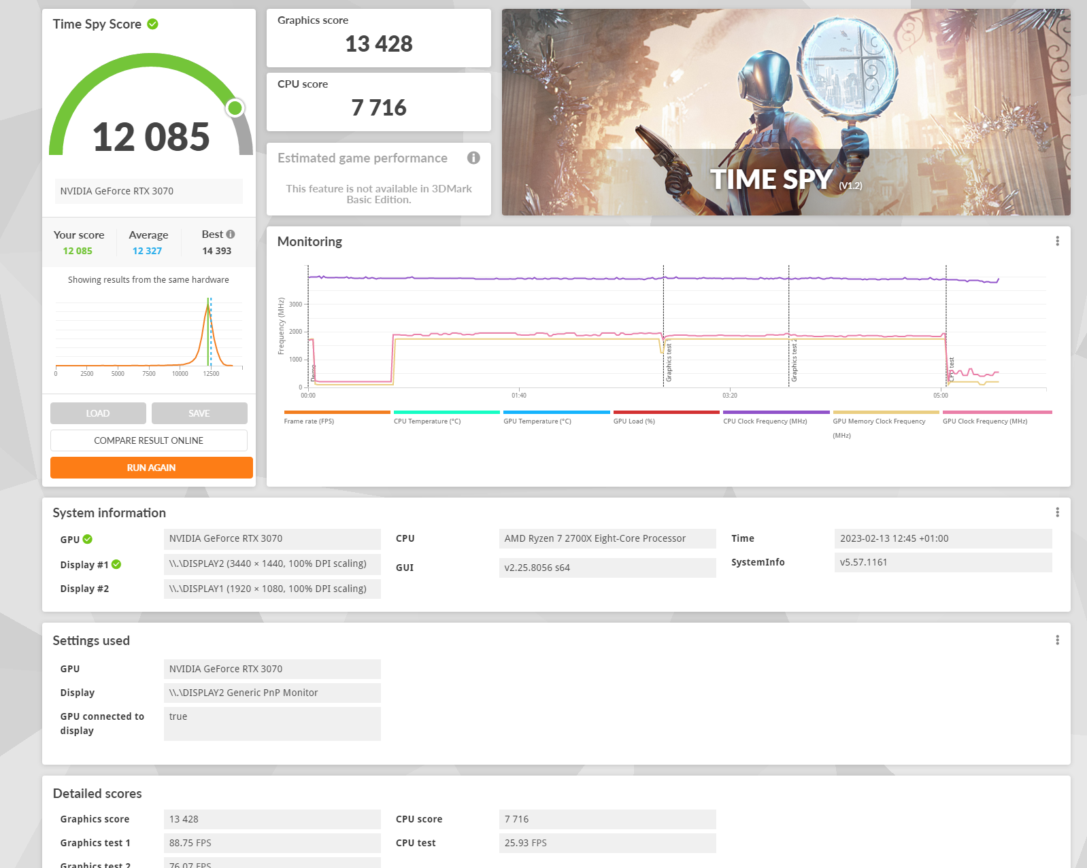Click COMPARE RESULT ONLINE button
Viewport: 1087px width, 868px height.
click(x=149, y=440)
